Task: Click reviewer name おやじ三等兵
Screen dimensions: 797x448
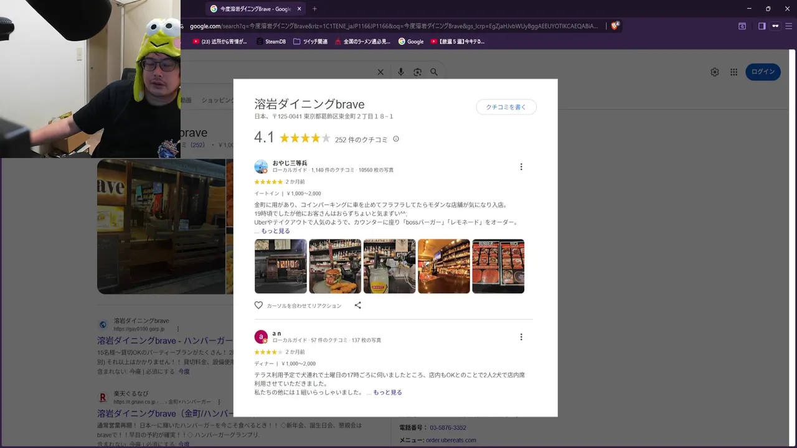Action: pos(290,163)
